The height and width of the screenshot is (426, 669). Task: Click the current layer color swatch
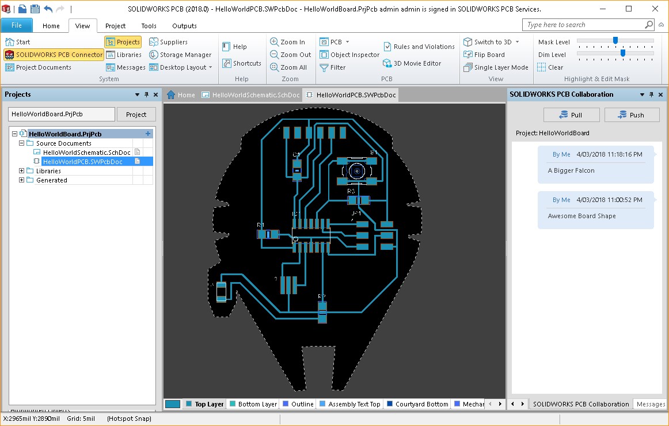(x=172, y=404)
